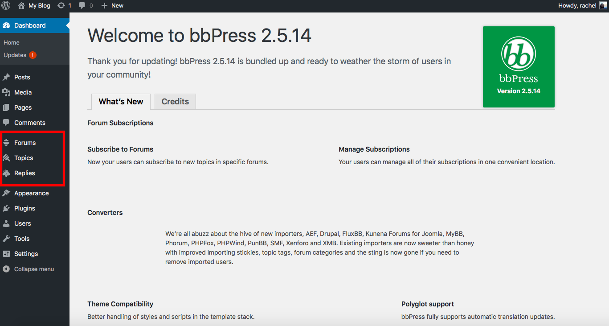Open the Appearance menu
The height and width of the screenshot is (326, 609).
[x=35, y=193]
